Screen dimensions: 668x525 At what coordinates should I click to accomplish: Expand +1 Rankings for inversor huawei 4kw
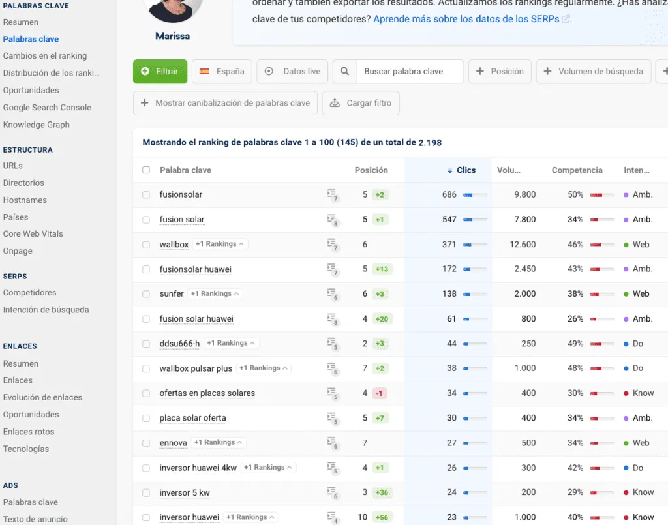268,467
